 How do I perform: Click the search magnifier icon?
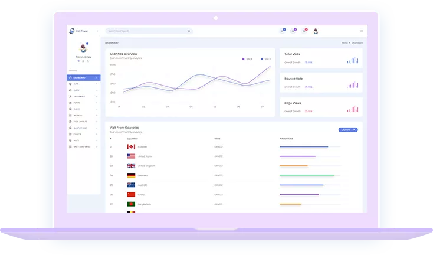pos(189,31)
